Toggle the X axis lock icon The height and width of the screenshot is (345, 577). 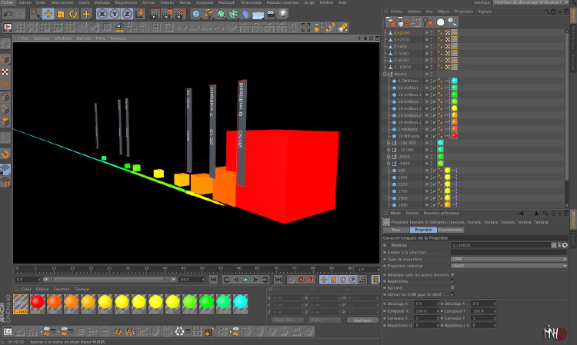click(102, 14)
